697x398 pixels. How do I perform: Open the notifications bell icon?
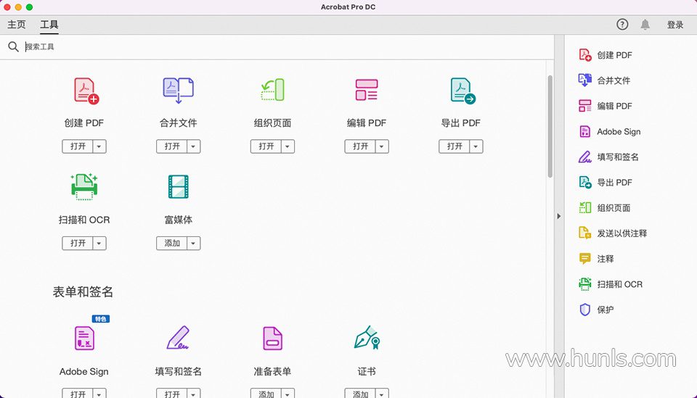(x=645, y=25)
